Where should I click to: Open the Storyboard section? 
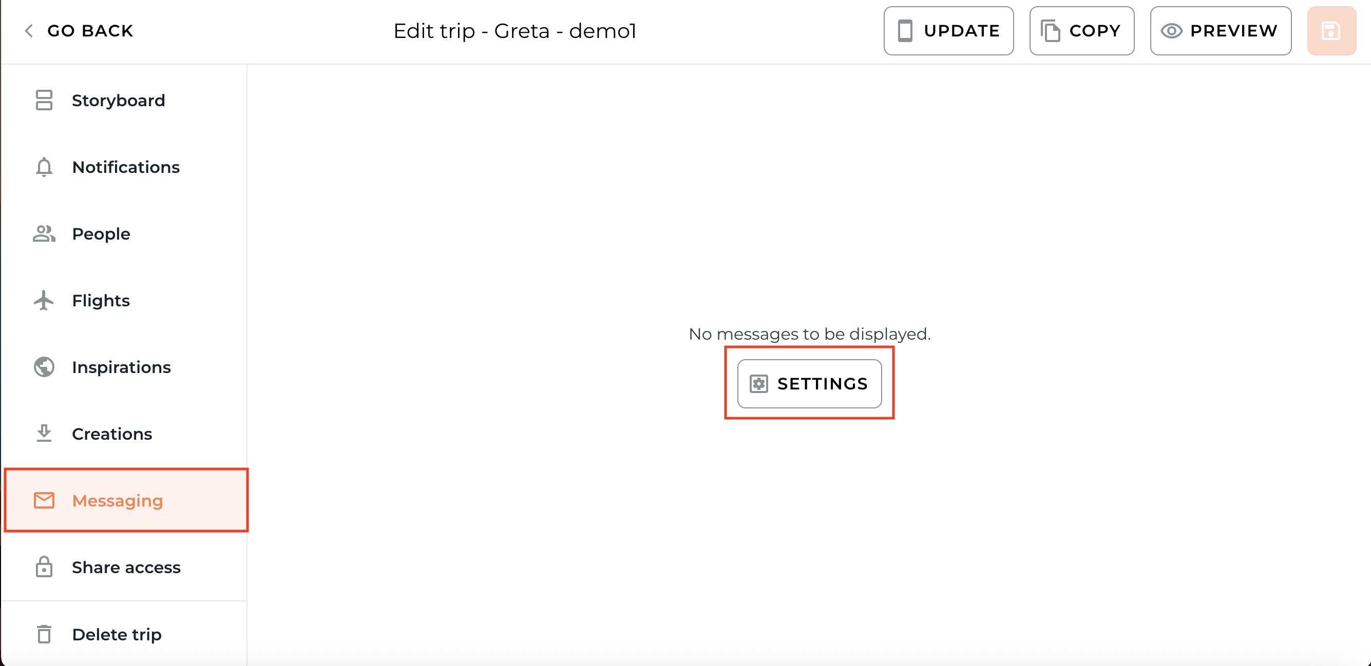118,101
